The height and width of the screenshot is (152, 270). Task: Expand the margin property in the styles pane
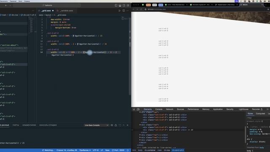click(258, 130)
